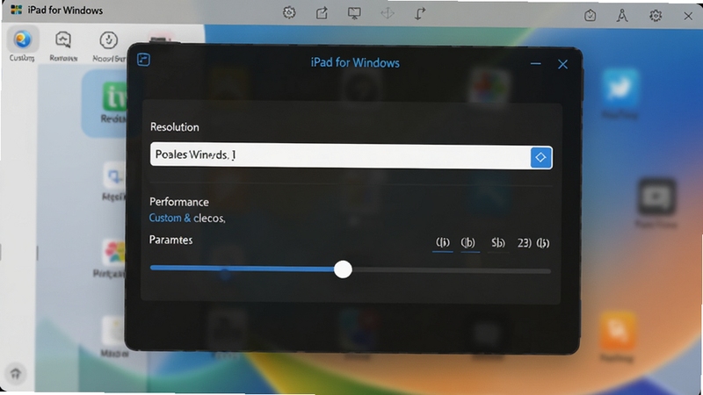
Task: Open settings gear beside main window close button
Action: [656, 16]
